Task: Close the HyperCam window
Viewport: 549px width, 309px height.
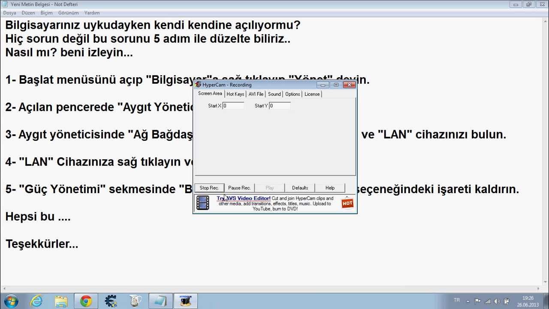Action: pyautogui.click(x=350, y=85)
